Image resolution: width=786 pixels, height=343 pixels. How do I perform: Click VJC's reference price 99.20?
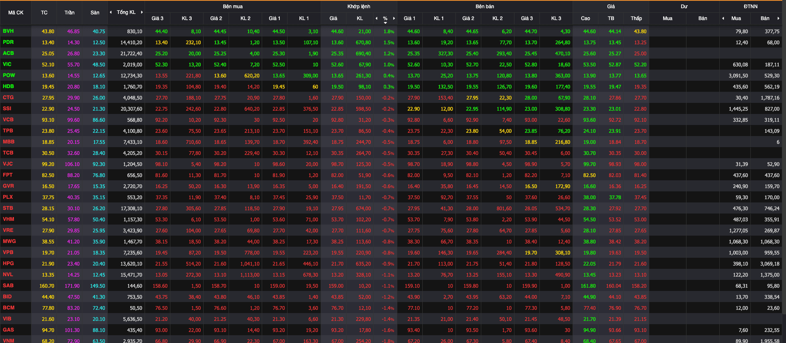click(x=48, y=164)
